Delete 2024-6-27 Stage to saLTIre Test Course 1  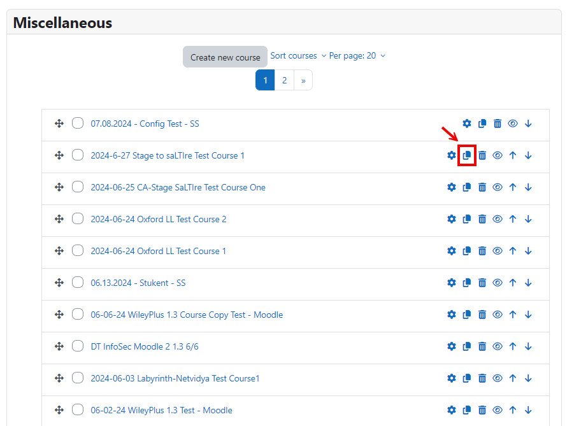pos(482,155)
